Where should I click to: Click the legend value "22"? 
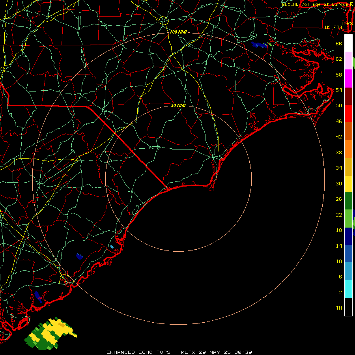[x=339, y=215]
